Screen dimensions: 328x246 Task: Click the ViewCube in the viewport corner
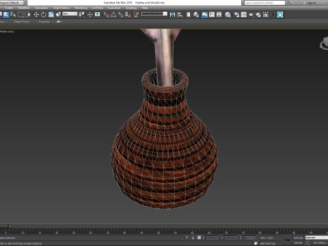324,43
